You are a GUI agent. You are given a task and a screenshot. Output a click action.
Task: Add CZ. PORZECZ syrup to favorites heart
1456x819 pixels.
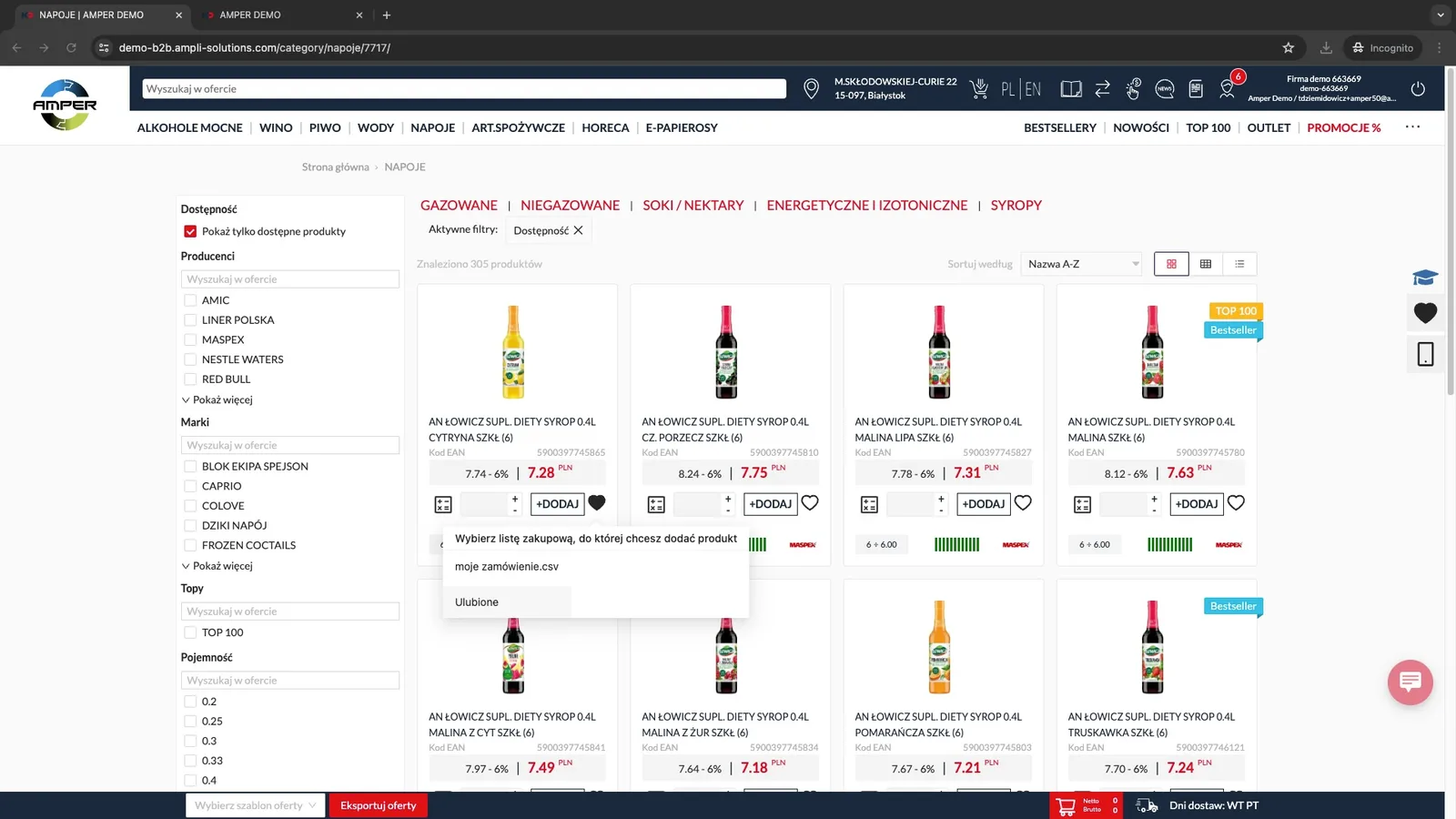point(810,502)
